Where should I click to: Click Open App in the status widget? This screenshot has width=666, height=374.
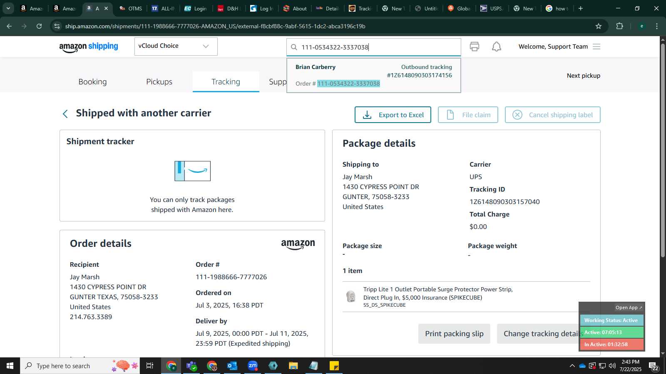[629, 308]
